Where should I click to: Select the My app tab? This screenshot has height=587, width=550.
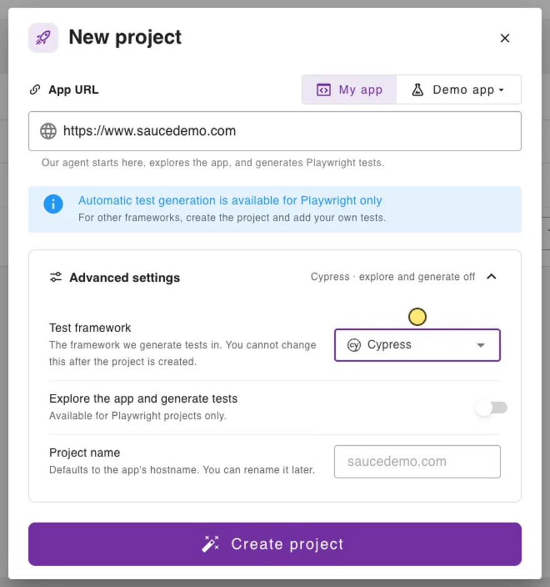pos(349,90)
